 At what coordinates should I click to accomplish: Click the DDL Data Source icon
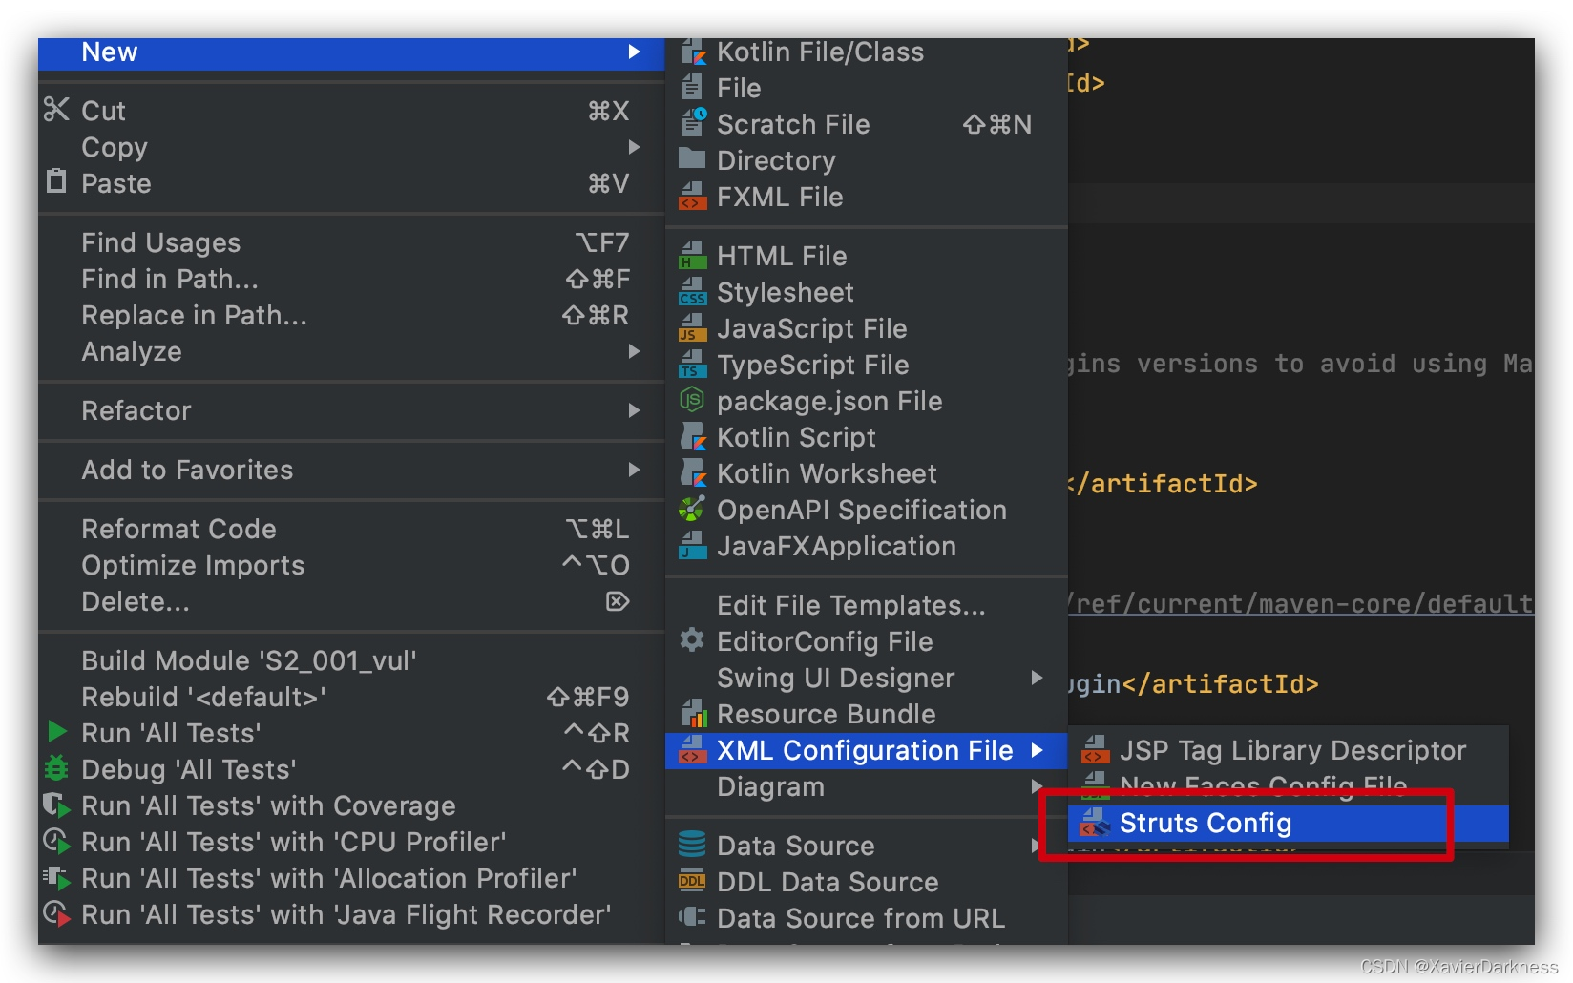coord(692,881)
